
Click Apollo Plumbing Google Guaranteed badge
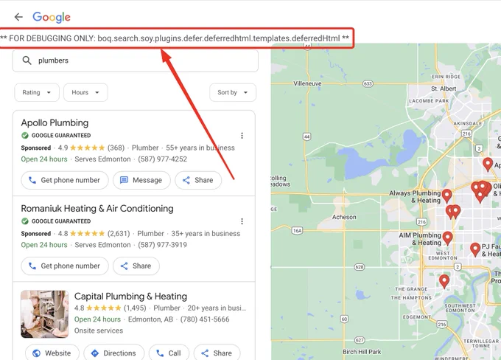56,135
